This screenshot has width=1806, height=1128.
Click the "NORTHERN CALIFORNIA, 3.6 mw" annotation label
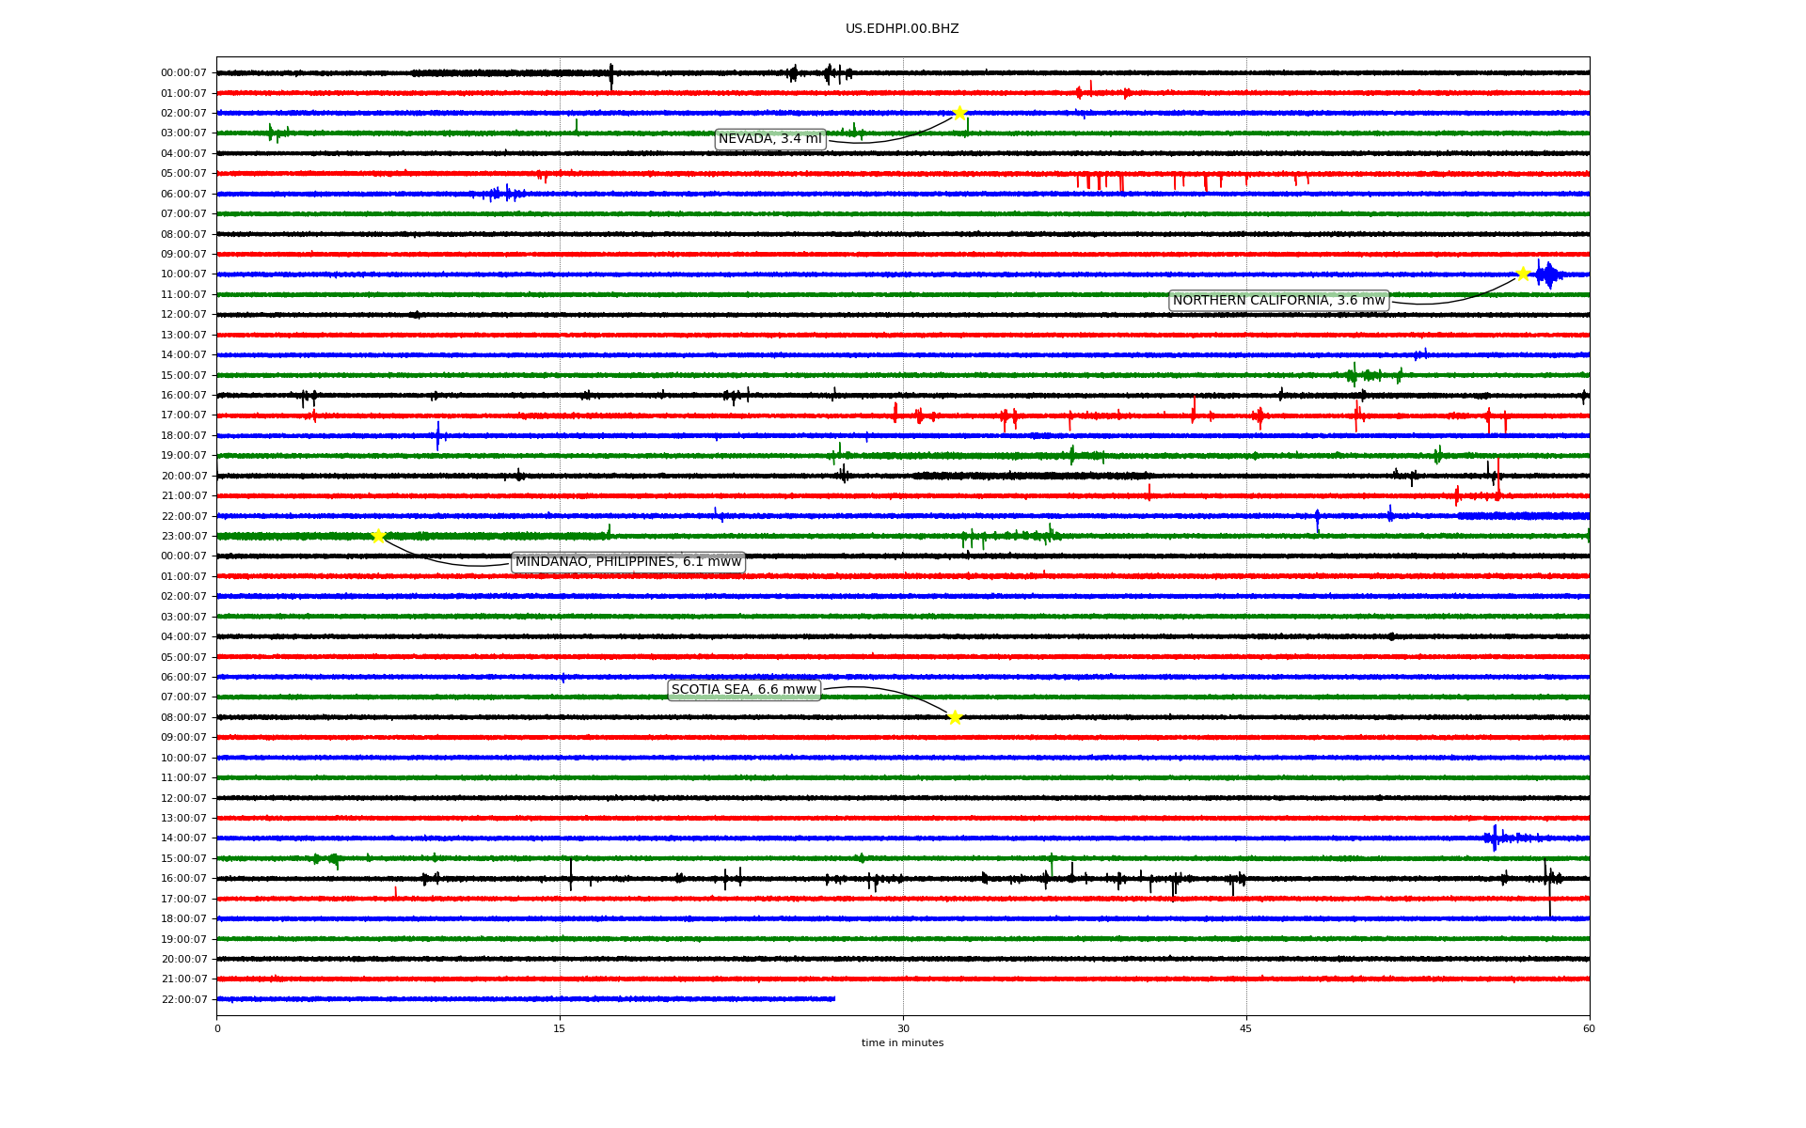tap(1279, 301)
